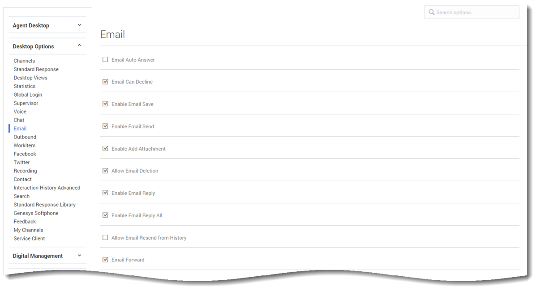Check Allow Email Resend from History
This screenshot has height=291, width=537.
click(105, 237)
